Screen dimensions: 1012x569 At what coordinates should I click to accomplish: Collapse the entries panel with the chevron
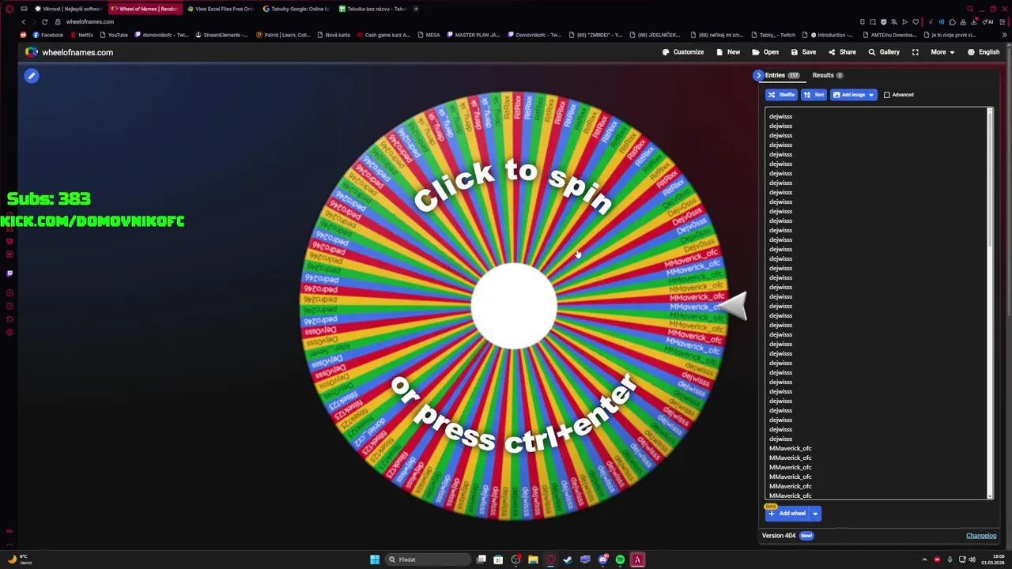tap(758, 75)
